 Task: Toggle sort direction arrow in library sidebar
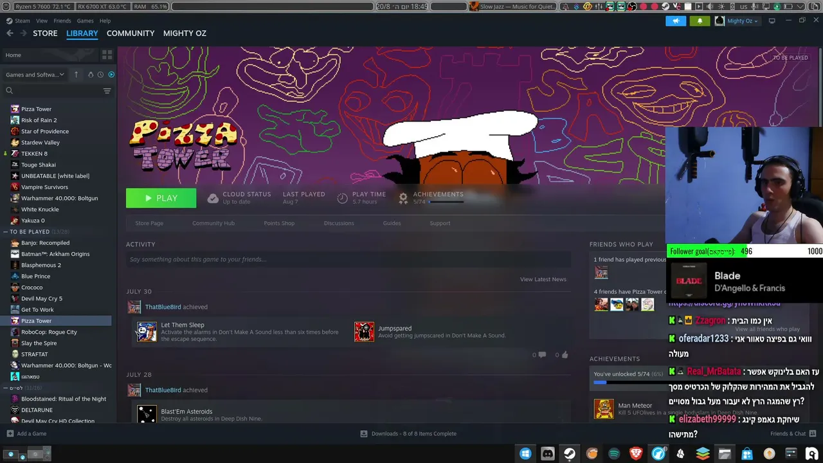coord(76,75)
